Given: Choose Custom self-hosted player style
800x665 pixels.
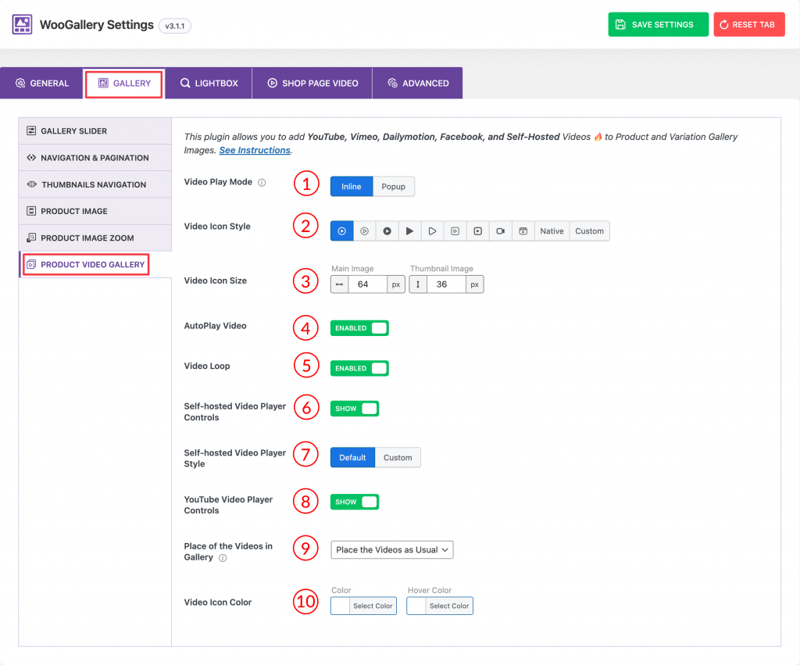Looking at the screenshot, I should (x=398, y=457).
